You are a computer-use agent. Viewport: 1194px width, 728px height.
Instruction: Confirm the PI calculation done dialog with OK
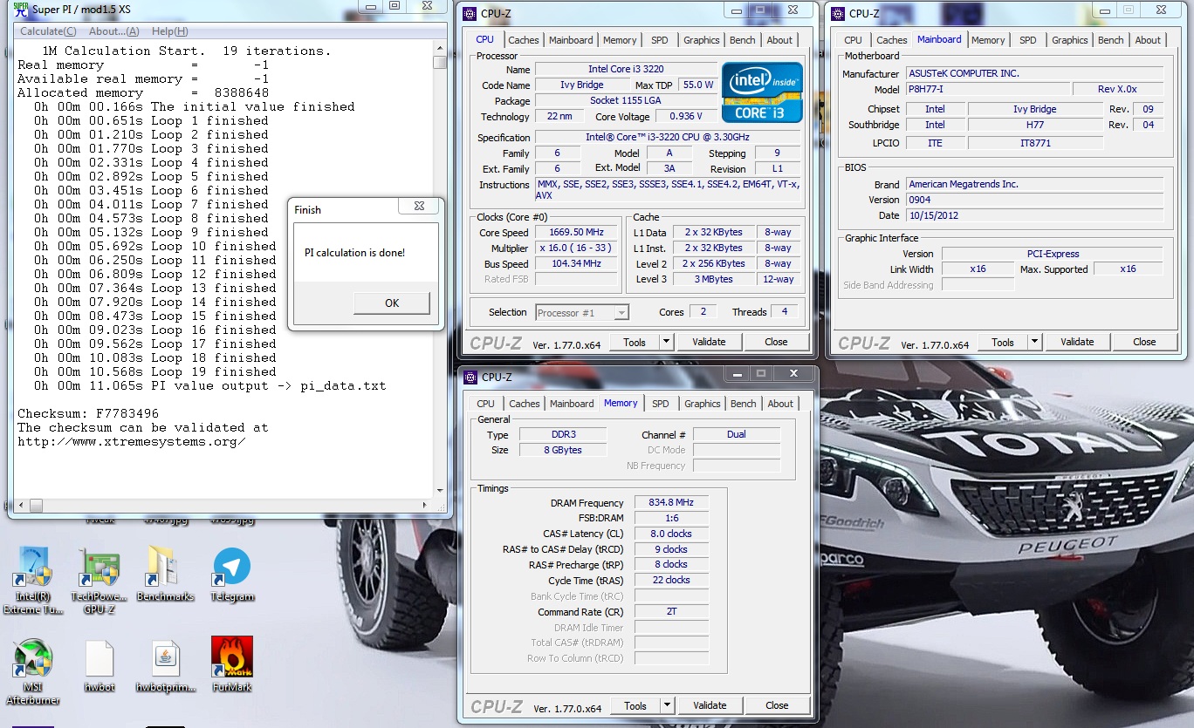pyautogui.click(x=392, y=303)
